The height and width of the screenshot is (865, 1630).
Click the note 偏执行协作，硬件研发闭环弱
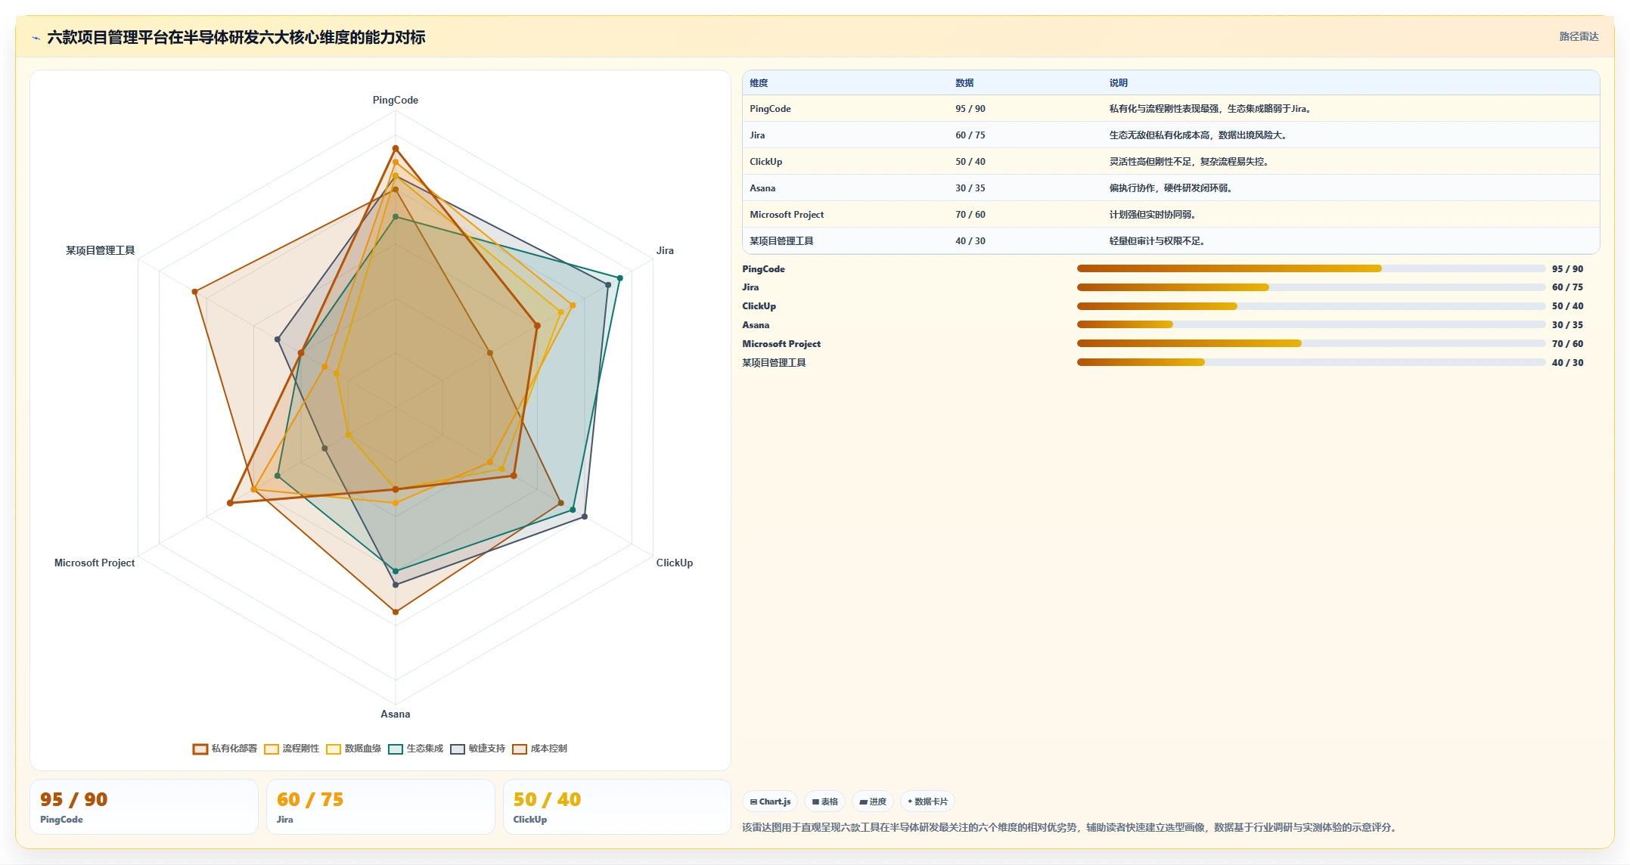(x=1171, y=188)
